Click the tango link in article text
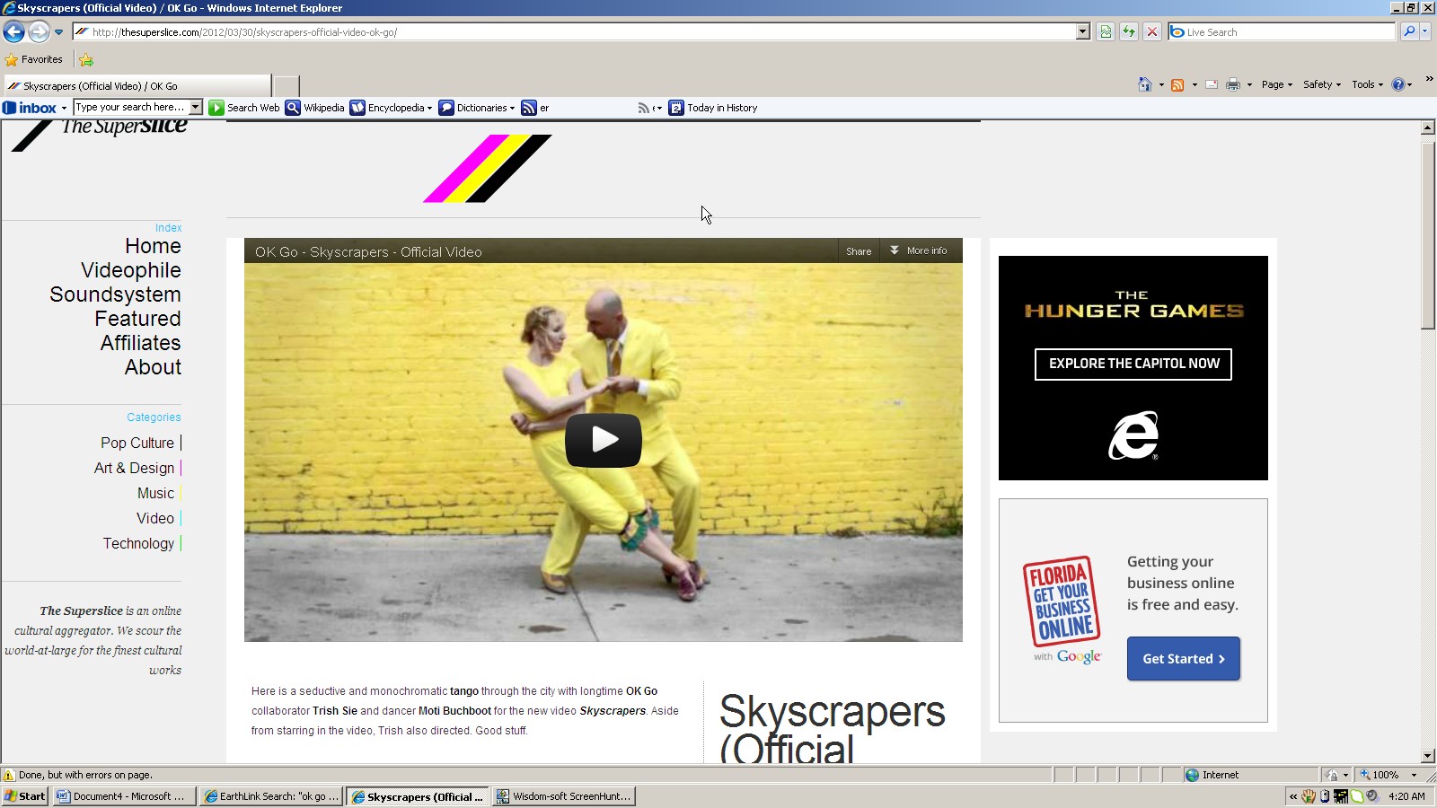Image resolution: width=1437 pixels, height=808 pixels. click(x=464, y=691)
